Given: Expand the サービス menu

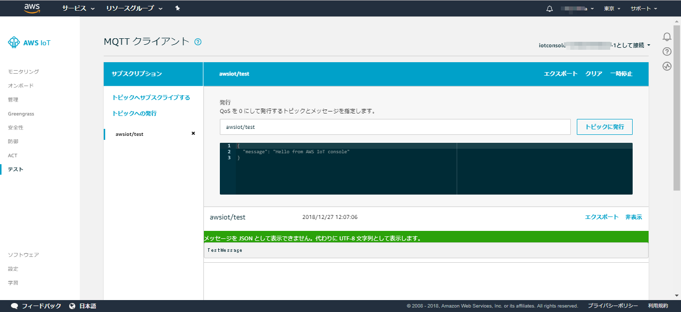Looking at the screenshot, I should click(x=78, y=8).
